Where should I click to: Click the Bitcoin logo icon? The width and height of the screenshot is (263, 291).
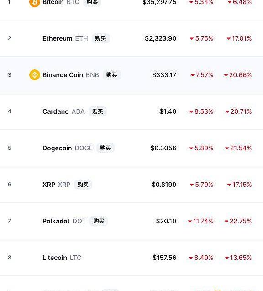click(35, 3)
